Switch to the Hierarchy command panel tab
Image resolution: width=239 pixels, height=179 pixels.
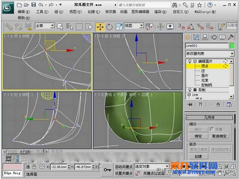click(x=205, y=37)
